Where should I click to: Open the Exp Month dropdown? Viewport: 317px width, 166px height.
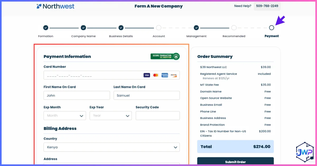[x=65, y=116]
